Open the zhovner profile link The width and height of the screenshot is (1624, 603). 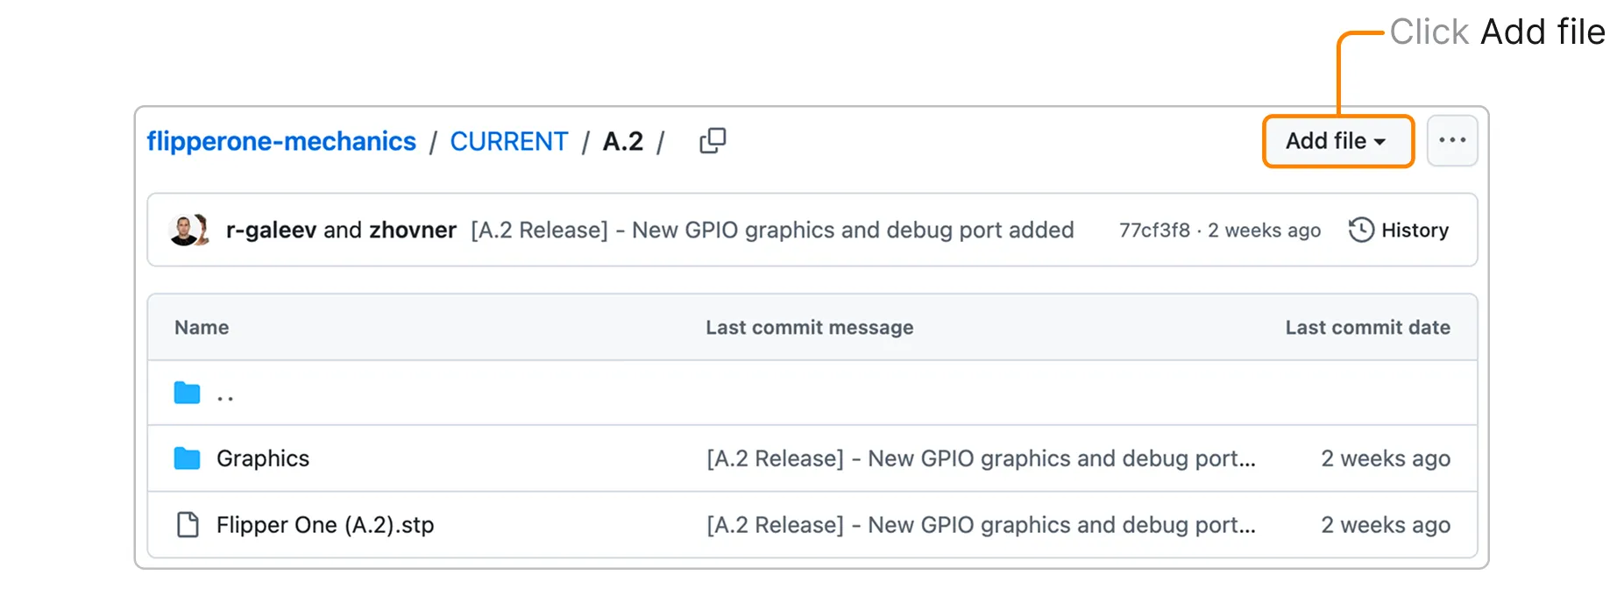(413, 230)
